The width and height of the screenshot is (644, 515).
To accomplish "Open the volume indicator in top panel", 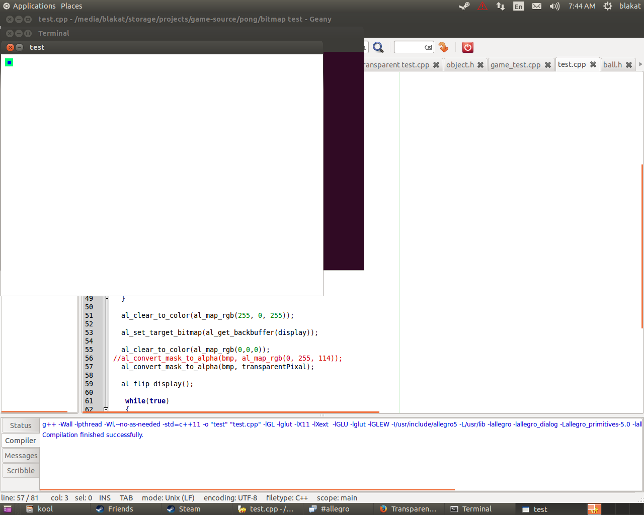I will pyautogui.click(x=554, y=6).
